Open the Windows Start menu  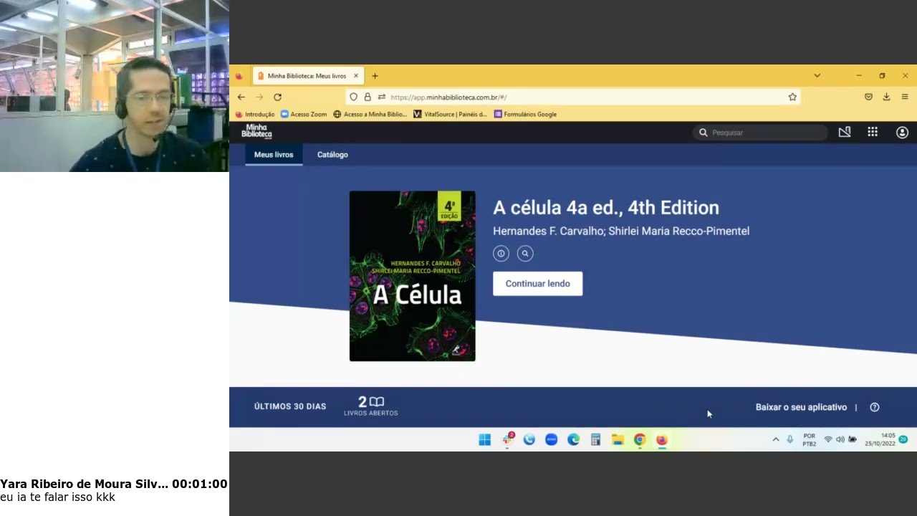click(485, 439)
